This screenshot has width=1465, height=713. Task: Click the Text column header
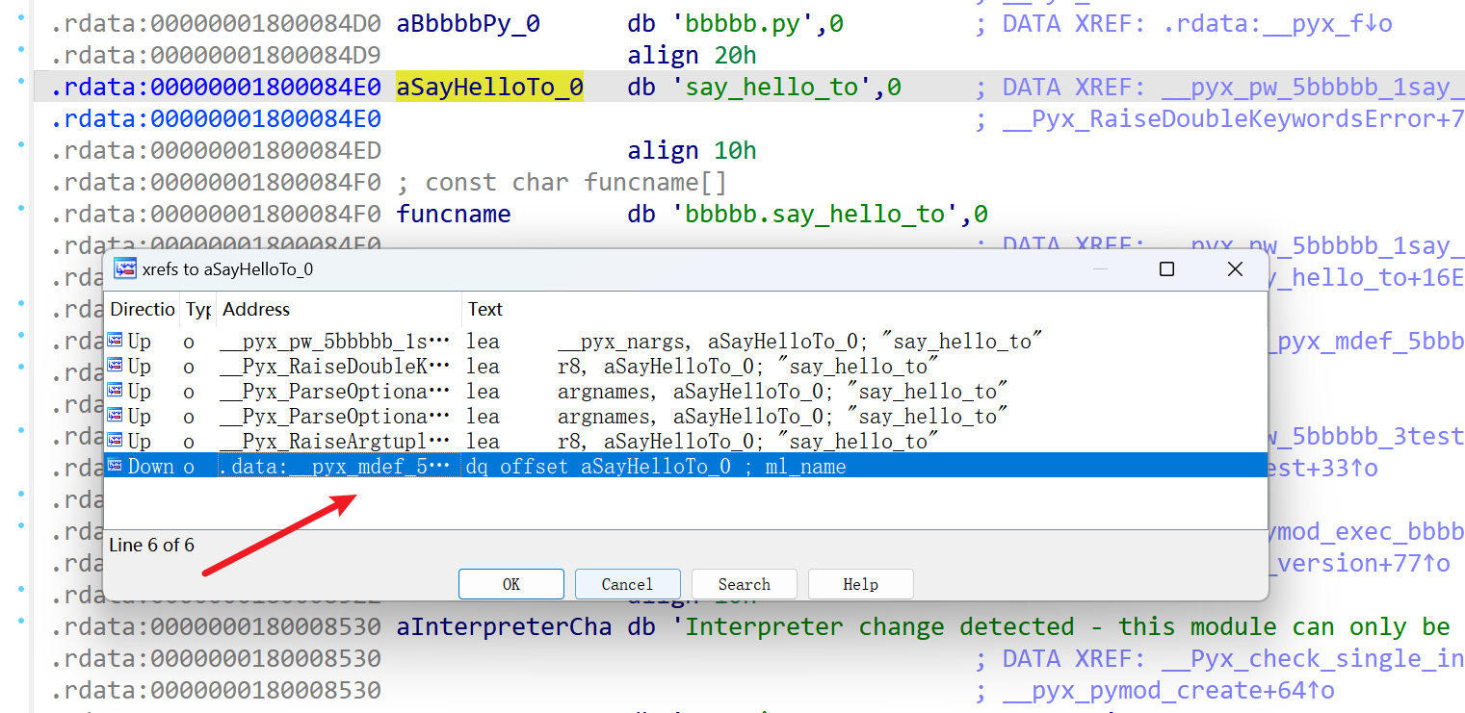[x=864, y=309]
